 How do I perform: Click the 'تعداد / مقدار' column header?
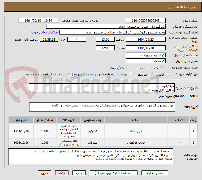(x=45, y=120)
